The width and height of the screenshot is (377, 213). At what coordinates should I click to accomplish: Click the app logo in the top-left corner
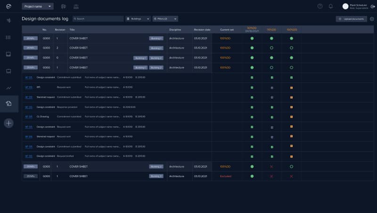(9, 7)
